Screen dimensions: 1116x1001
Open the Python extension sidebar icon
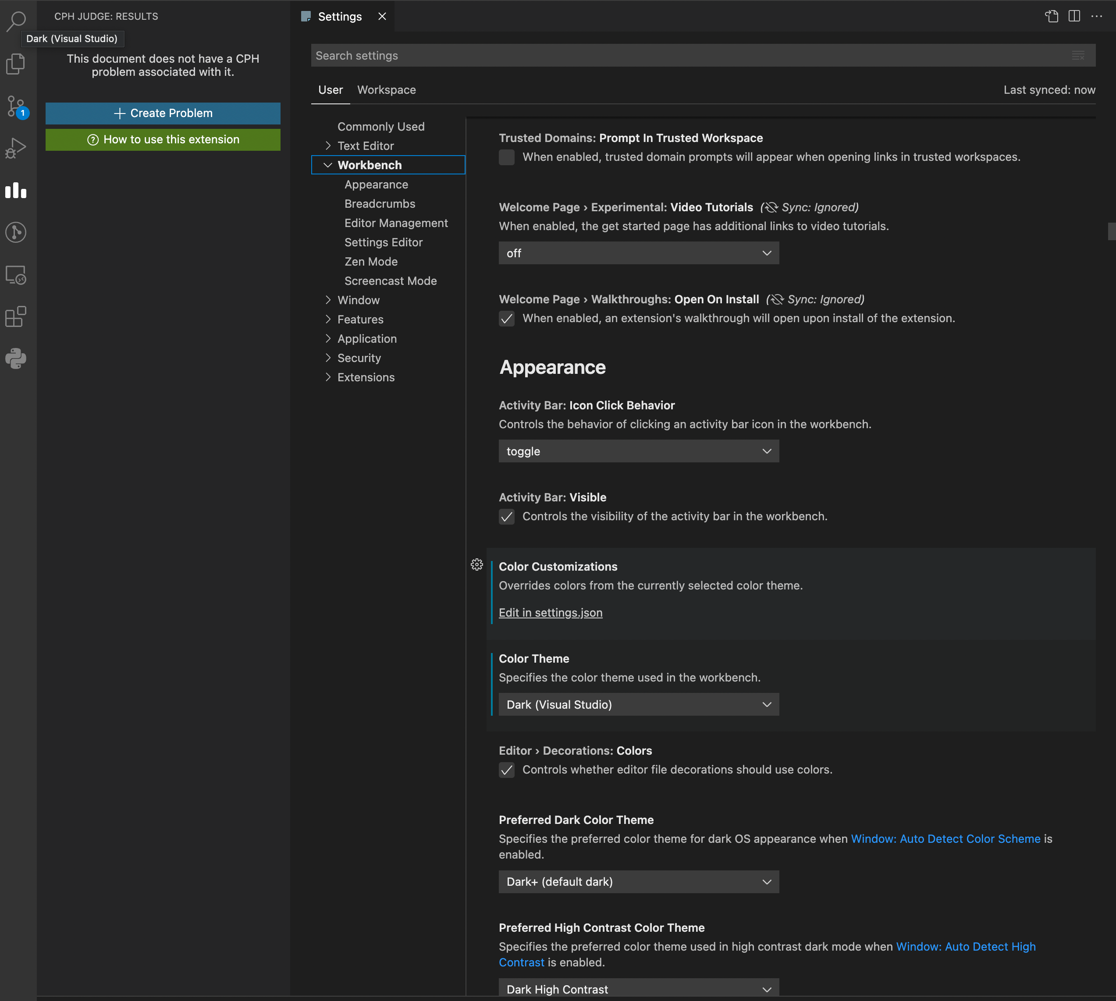point(16,359)
